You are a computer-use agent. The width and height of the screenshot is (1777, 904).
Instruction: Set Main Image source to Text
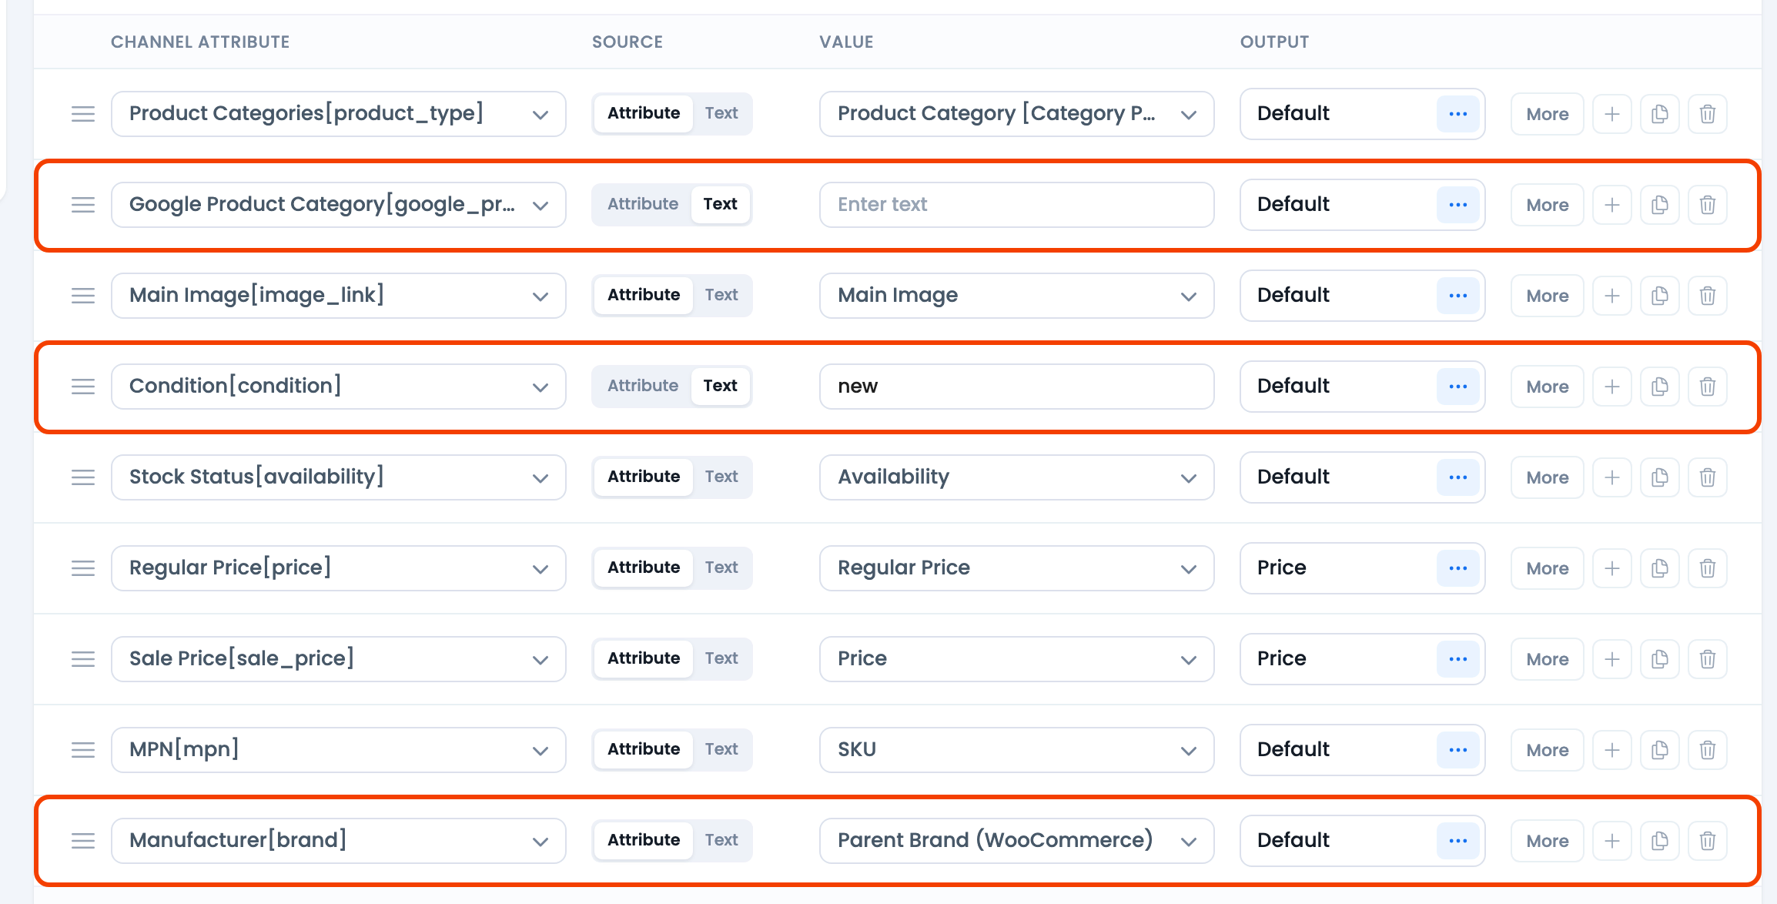point(721,296)
